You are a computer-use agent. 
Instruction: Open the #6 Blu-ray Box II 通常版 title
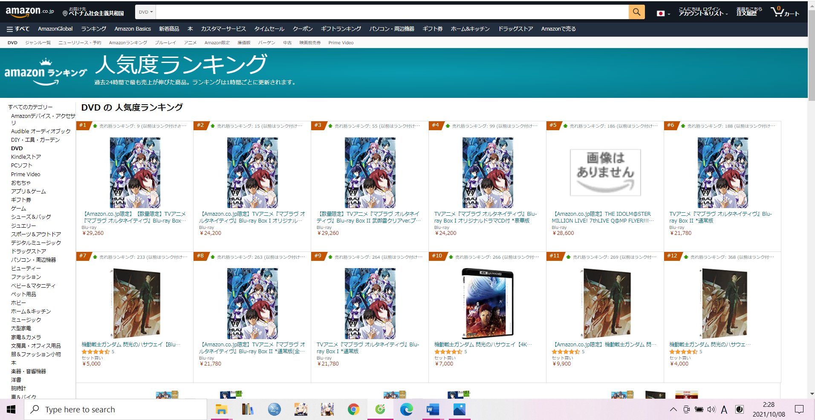720,217
